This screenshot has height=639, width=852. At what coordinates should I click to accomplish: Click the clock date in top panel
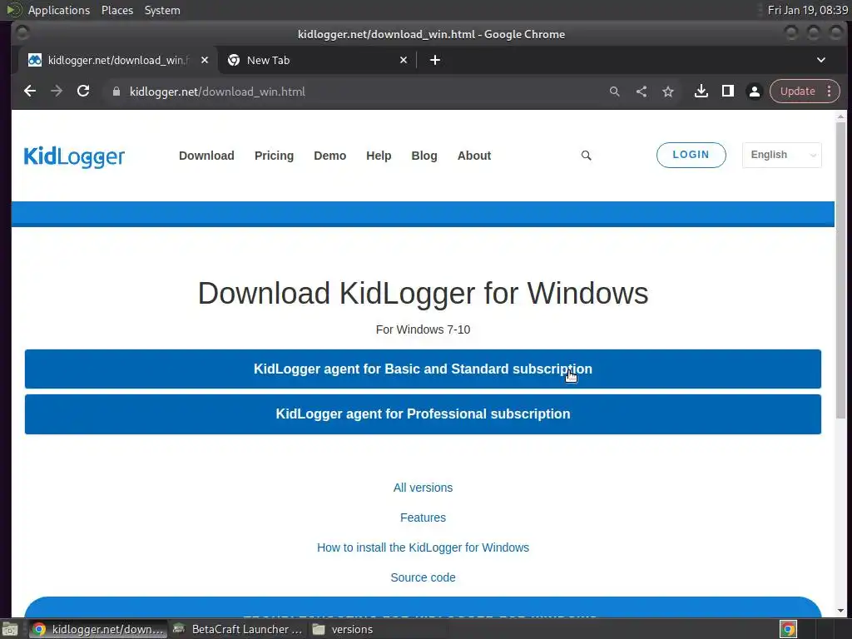[x=807, y=10]
